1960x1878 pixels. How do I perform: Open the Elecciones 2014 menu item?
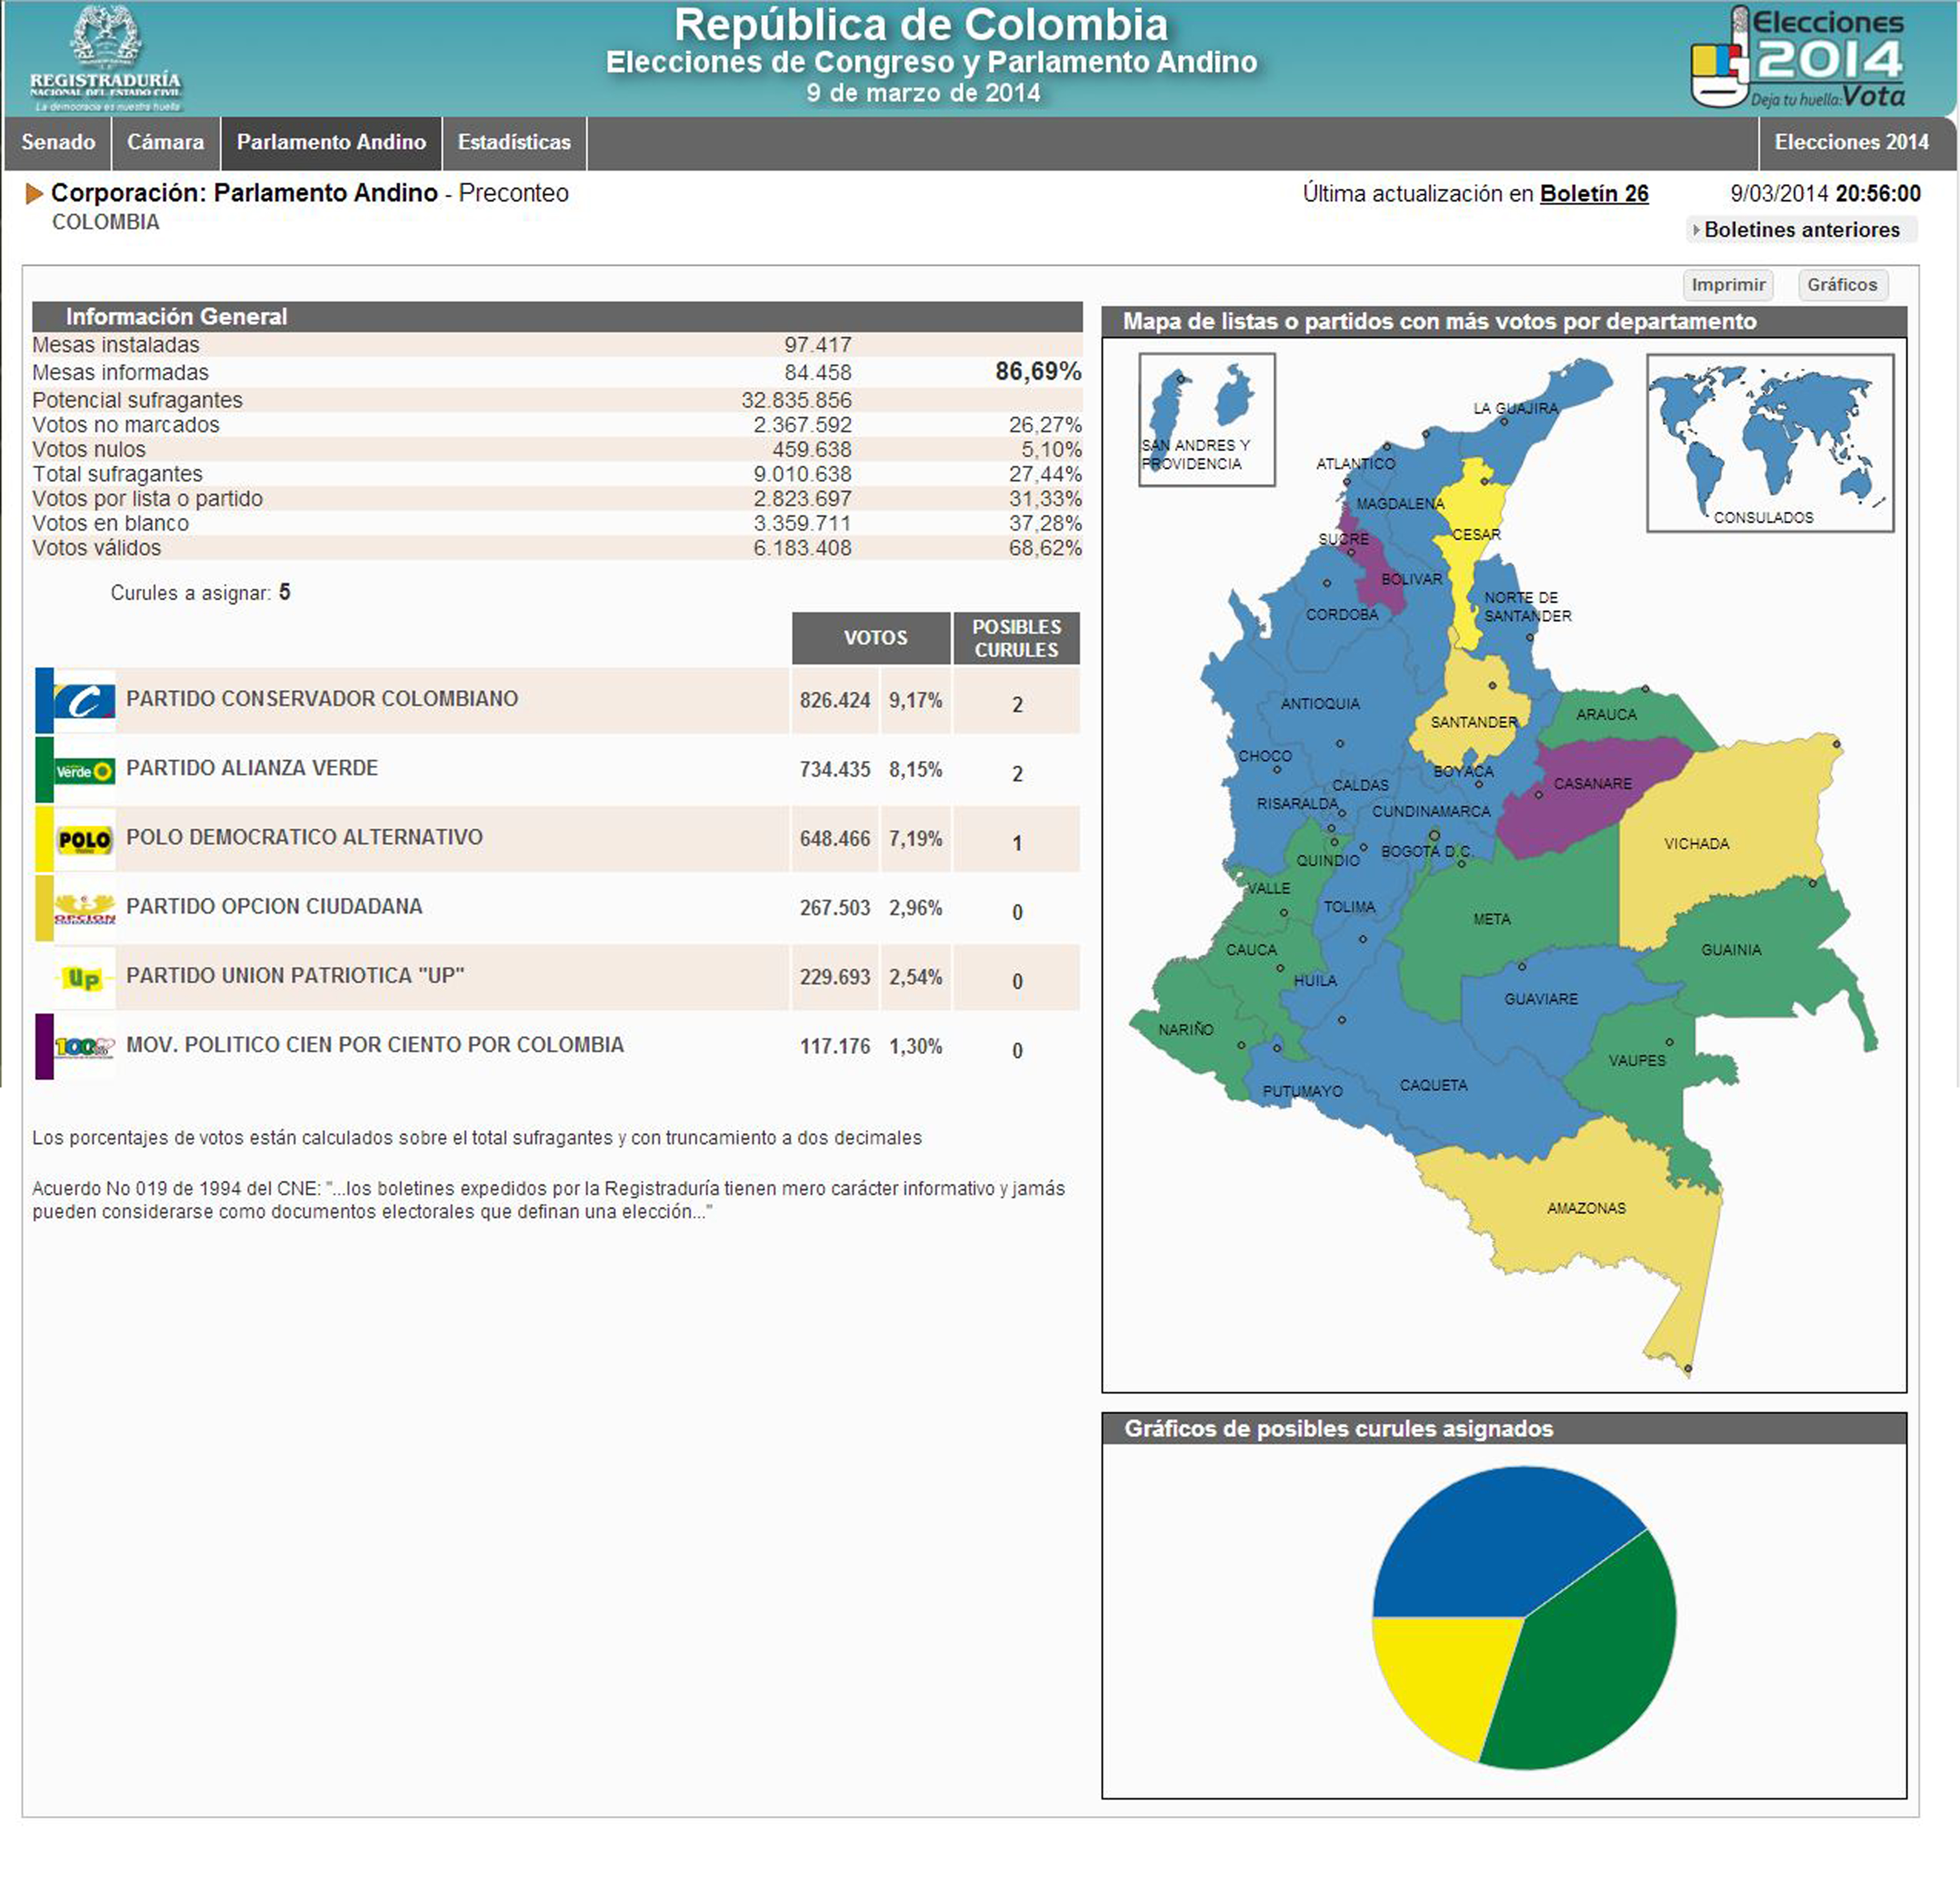(1851, 142)
